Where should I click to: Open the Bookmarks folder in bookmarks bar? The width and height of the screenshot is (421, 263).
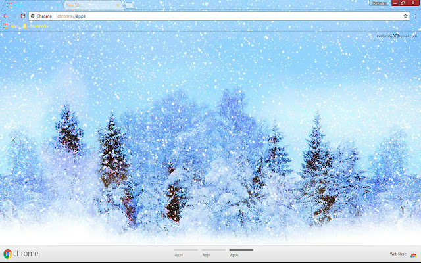36,26
